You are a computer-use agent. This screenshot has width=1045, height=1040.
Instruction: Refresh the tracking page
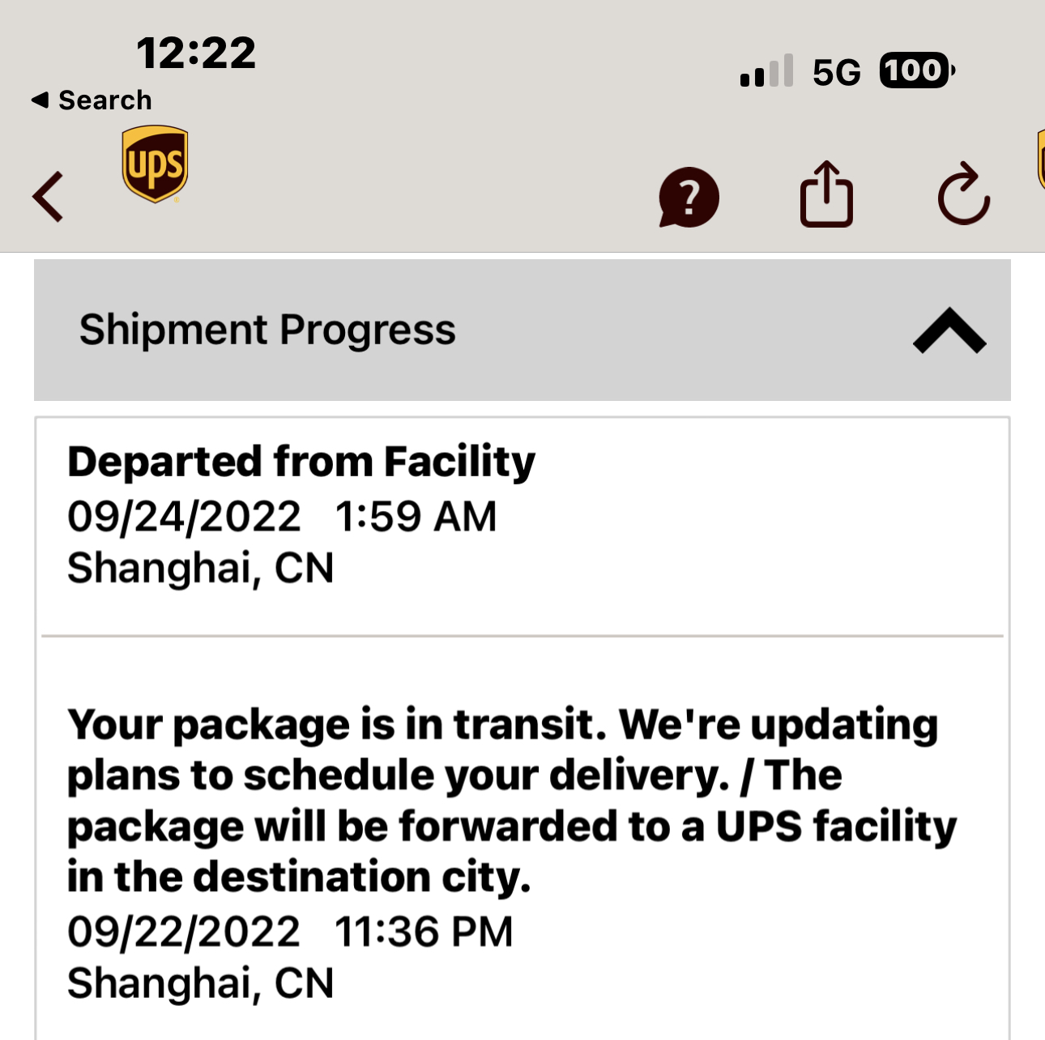pyautogui.click(x=963, y=195)
